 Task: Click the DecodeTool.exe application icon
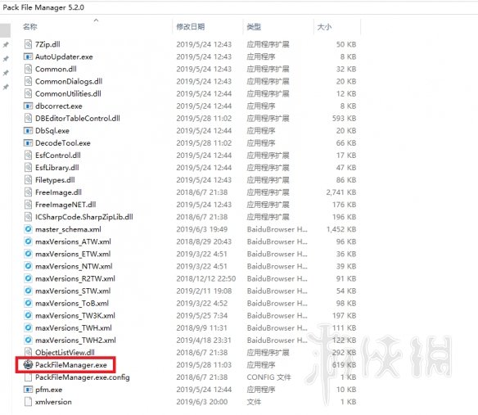[28, 143]
